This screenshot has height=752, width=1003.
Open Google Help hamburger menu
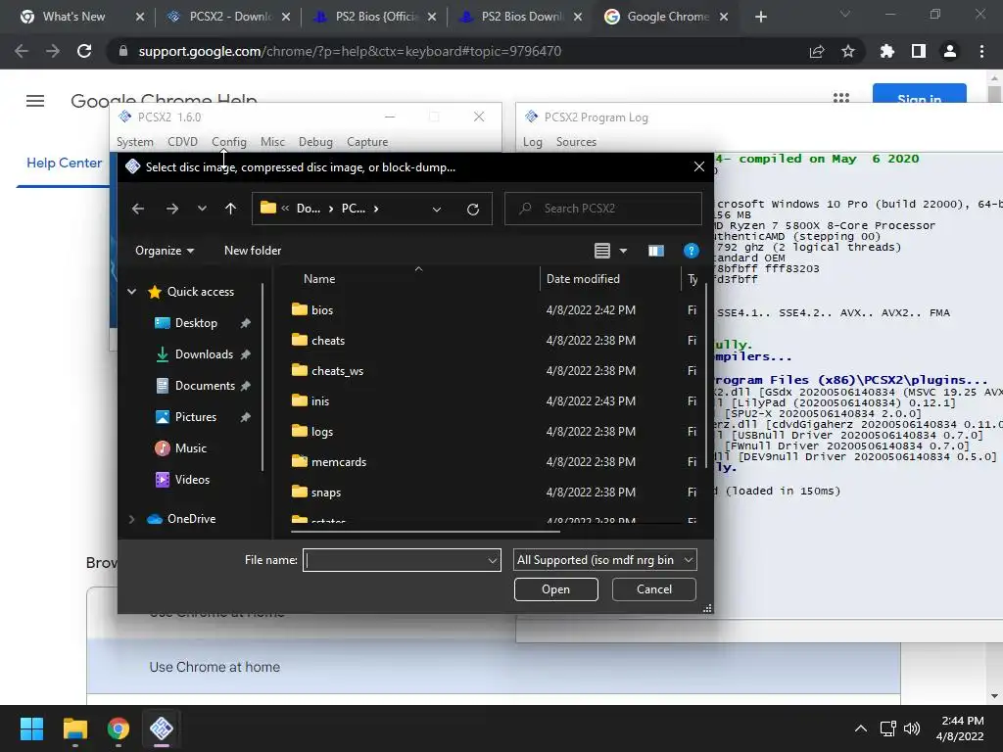[x=35, y=101]
